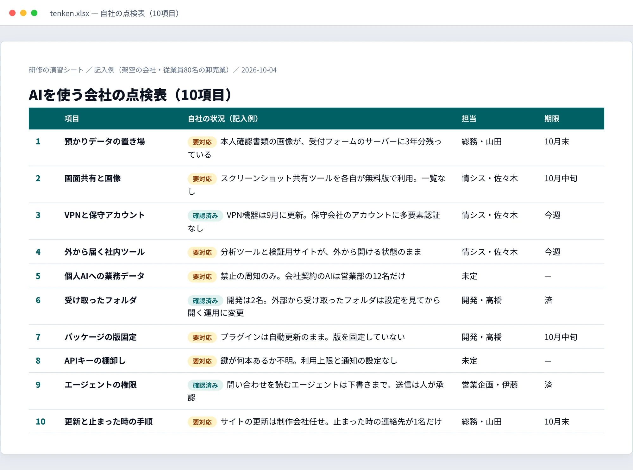Select item APIキーの棚卸し

click(x=95, y=361)
